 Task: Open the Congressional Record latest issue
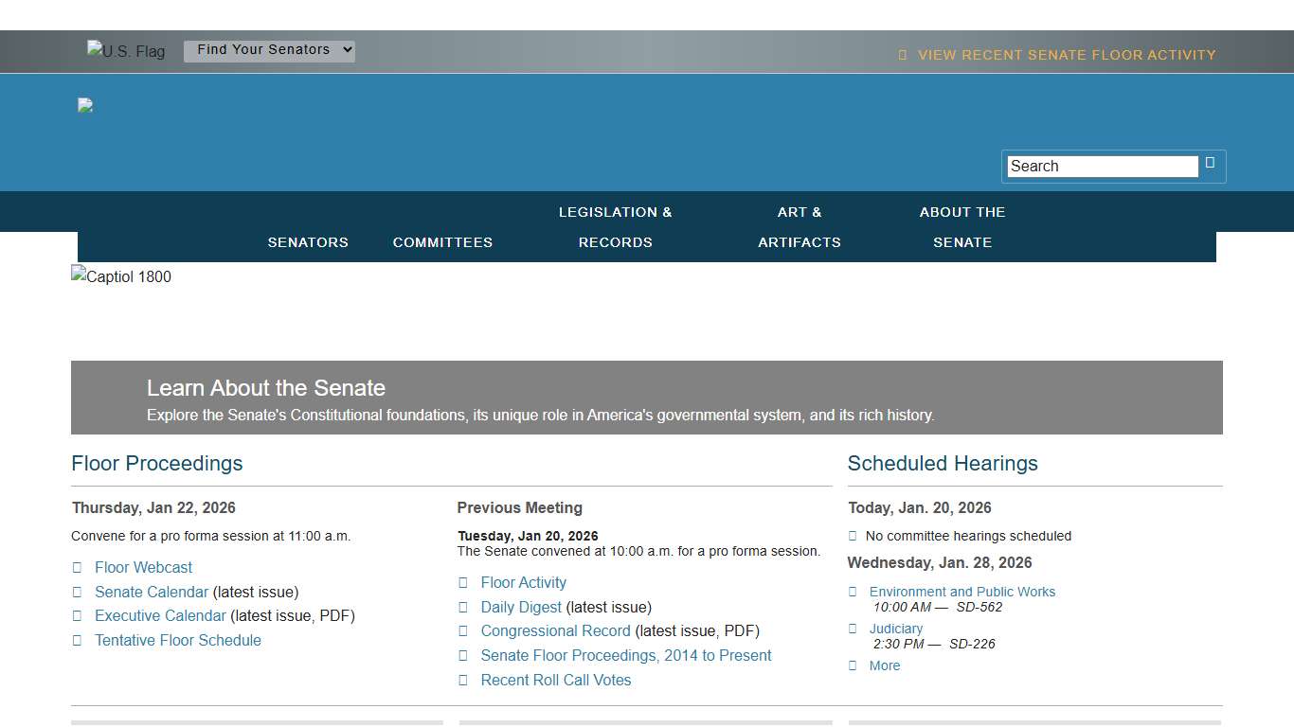click(555, 630)
